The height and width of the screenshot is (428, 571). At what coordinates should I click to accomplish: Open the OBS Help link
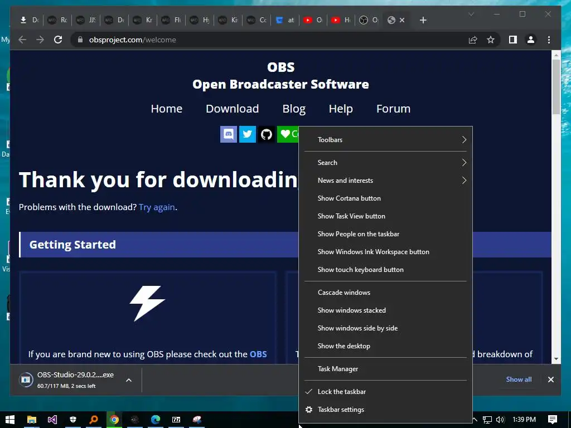(x=341, y=109)
